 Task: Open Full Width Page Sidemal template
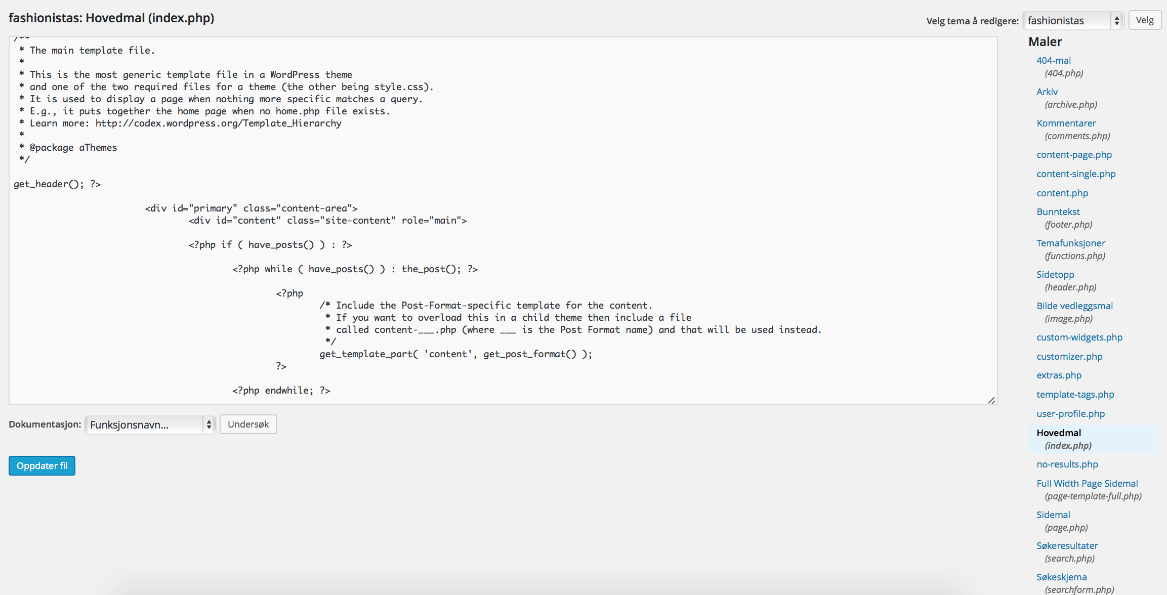1087,483
